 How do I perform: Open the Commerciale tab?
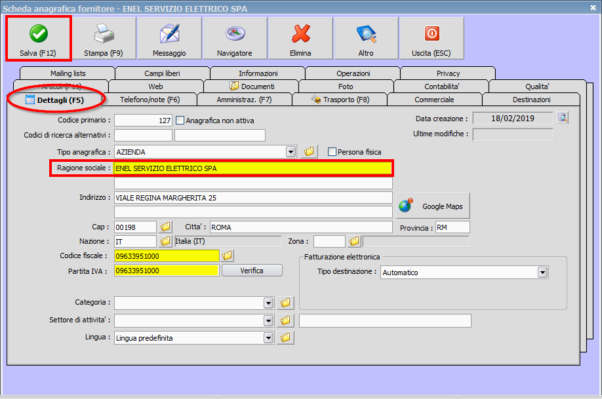pos(435,100)
